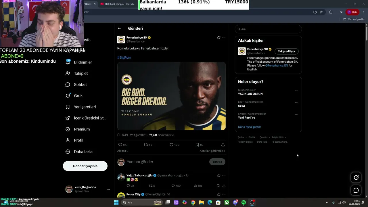Open İçerik Üreticisi Stüdyosu in sidebar
The image size is (368, 207).
coord(86,118)
